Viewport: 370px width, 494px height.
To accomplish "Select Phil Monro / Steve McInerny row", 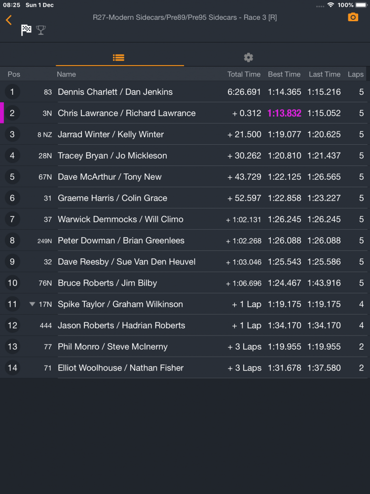I will 185,347.
